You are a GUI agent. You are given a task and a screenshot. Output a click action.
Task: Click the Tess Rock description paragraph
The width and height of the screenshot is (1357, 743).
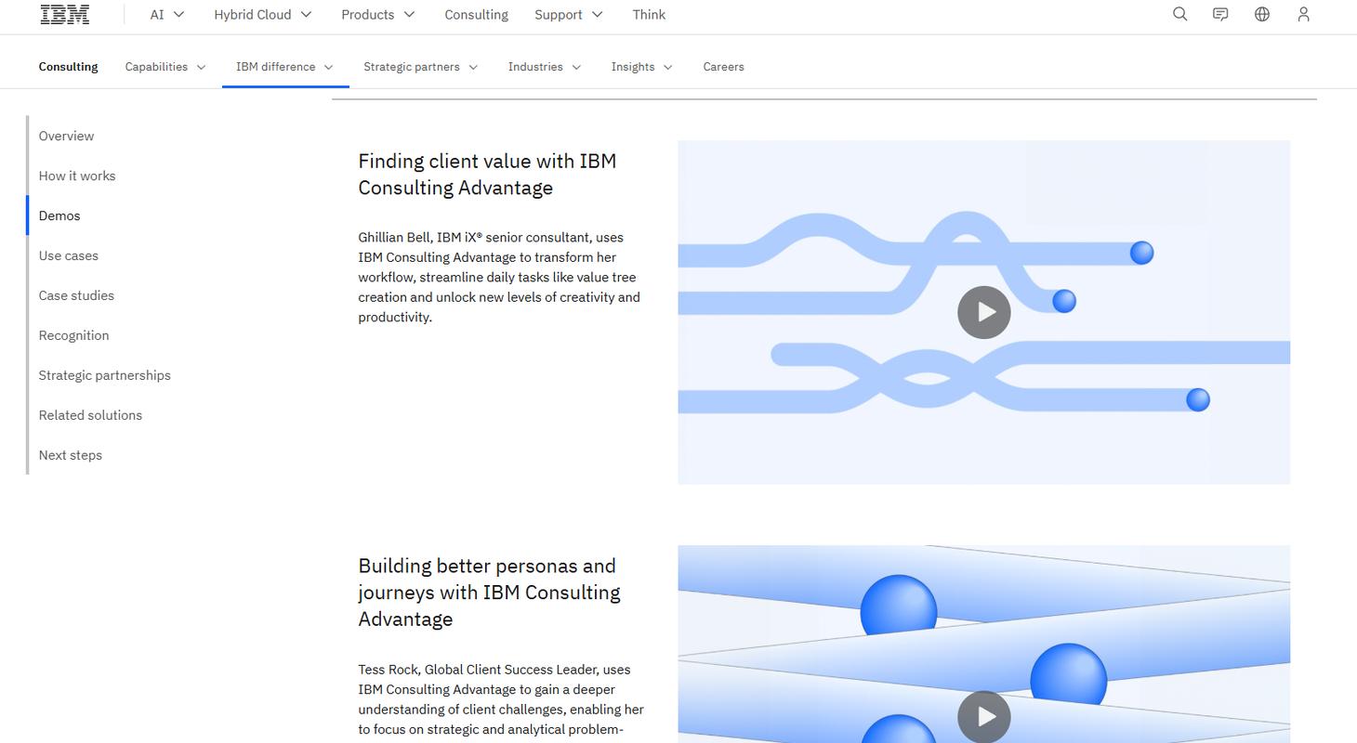pos(501,699)
